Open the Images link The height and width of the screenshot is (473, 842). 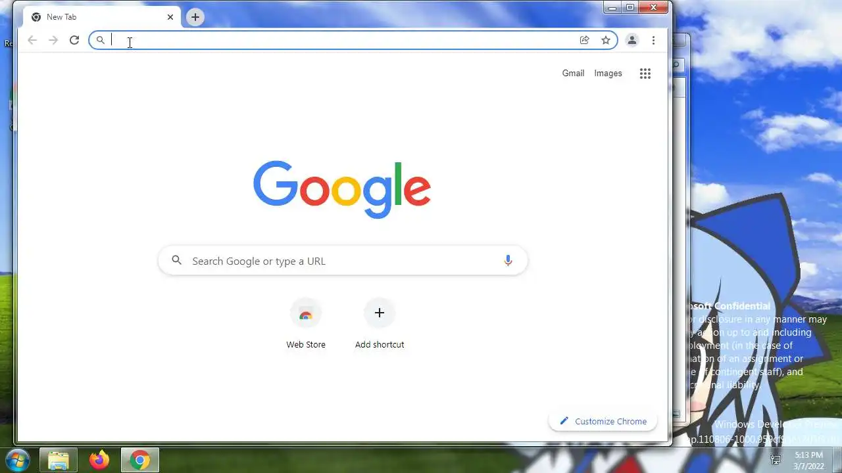click(x=608, y=74)
